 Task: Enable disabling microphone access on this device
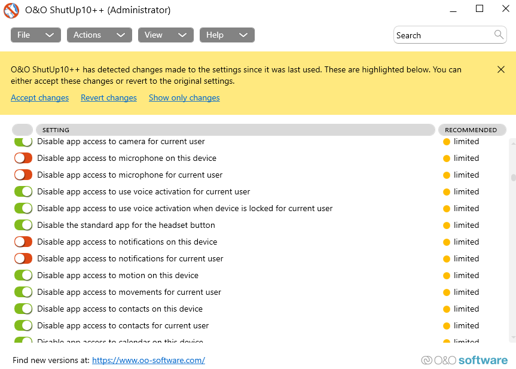23,158
